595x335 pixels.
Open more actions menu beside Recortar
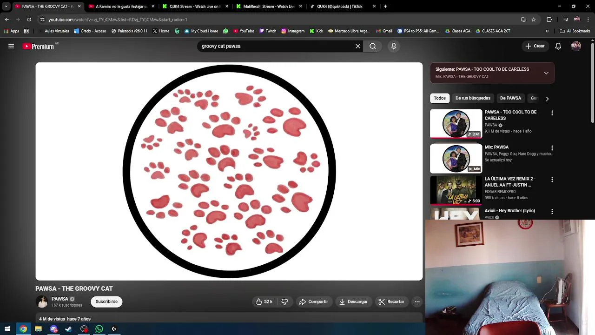coord(417,301)
